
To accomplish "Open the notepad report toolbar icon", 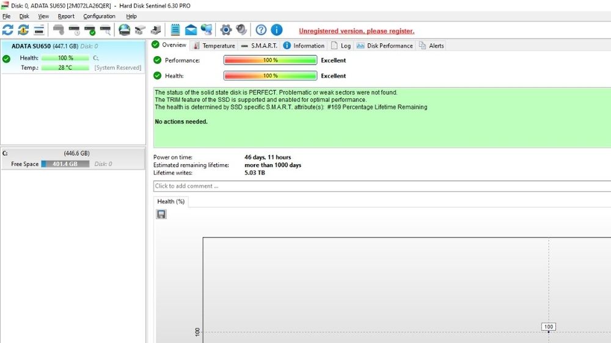I will point(175,29).
